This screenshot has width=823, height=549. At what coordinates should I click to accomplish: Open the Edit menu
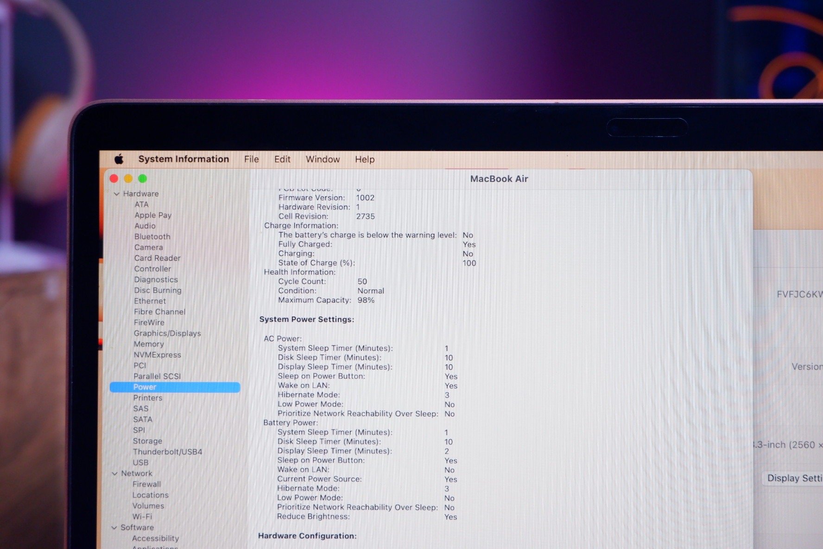point(282,159)
